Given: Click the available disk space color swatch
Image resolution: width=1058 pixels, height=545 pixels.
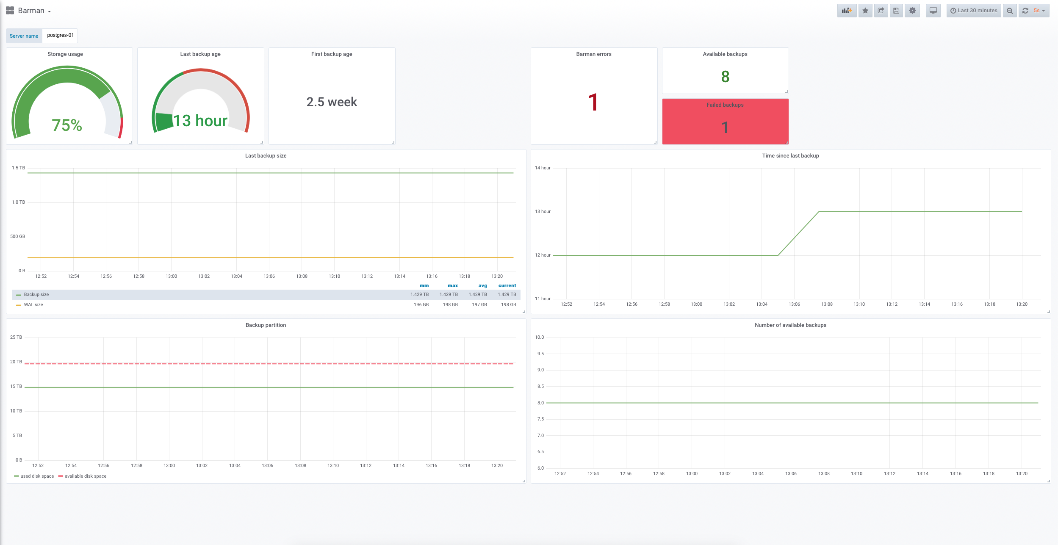Looking at the screenshot, I should (x=61, y=476).
